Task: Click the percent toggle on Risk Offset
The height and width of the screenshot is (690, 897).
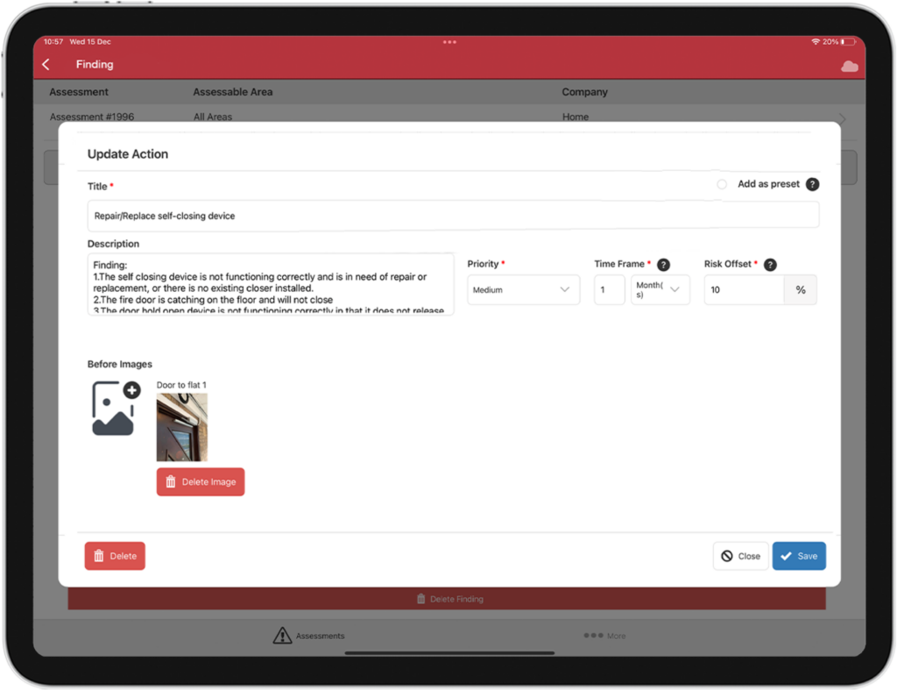Action: click(801, 289)
